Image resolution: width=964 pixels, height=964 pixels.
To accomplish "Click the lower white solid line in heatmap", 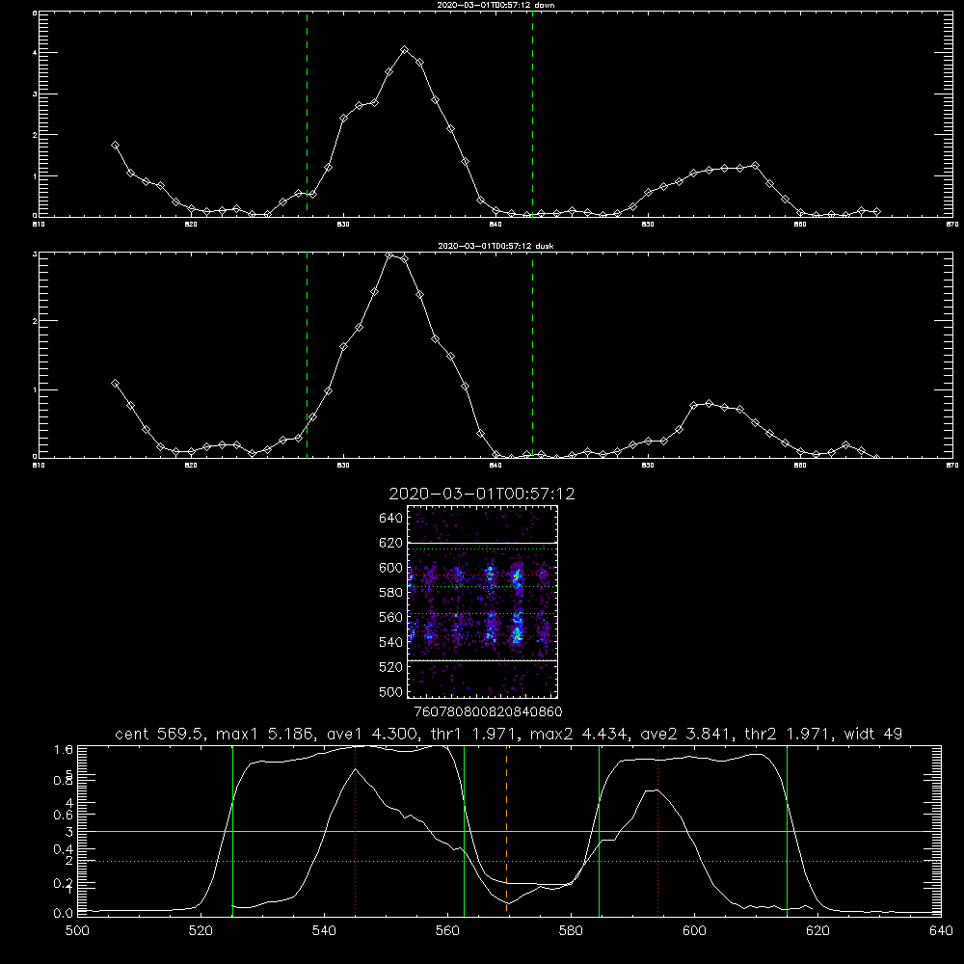I will [483, 660].
